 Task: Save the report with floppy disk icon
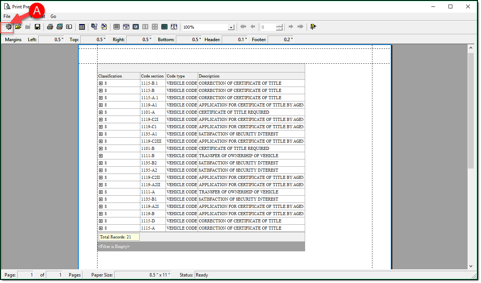click(x=37, y=27)
